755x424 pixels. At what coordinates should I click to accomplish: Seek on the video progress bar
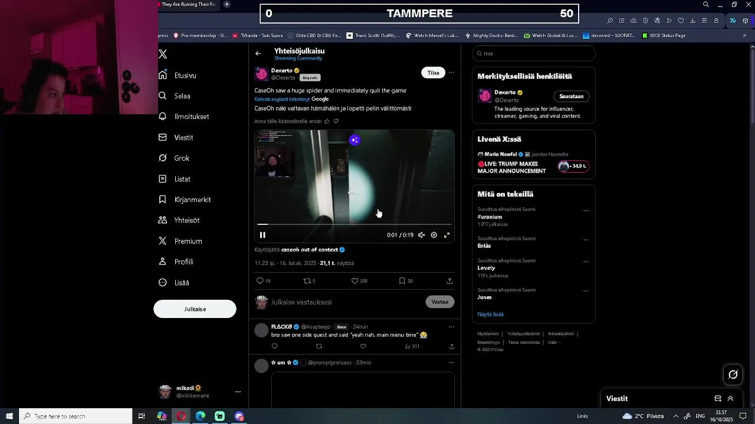tap(354, 224)
